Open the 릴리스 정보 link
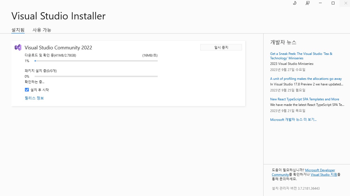 [x=34, y=98]
